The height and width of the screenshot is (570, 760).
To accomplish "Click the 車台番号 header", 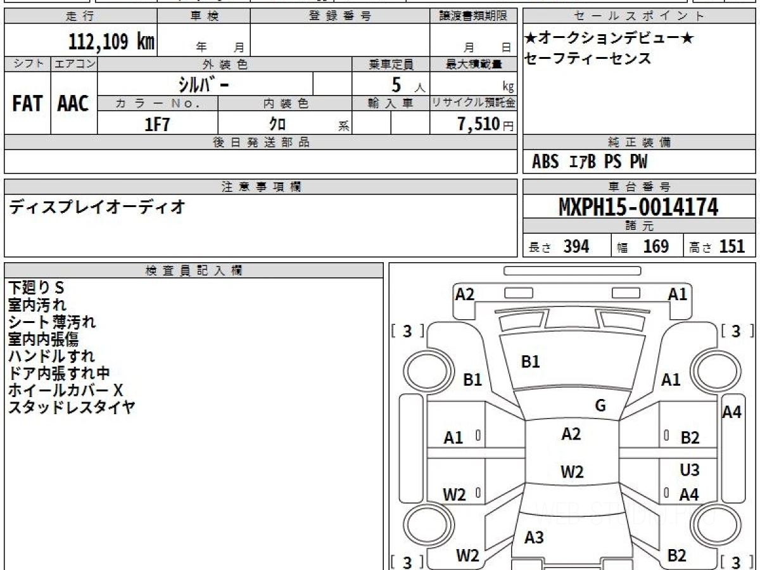I will [640, 187].
